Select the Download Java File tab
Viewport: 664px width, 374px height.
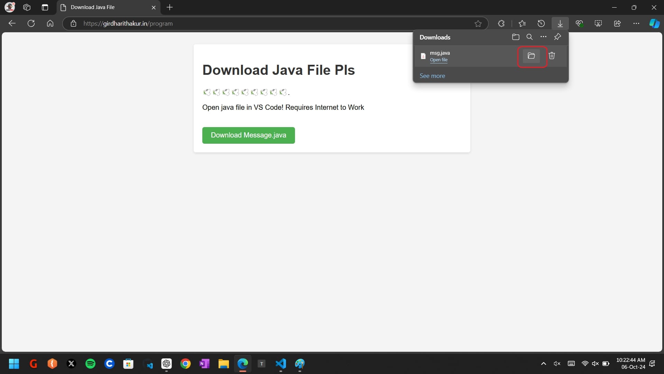click(x=104, y=7)
